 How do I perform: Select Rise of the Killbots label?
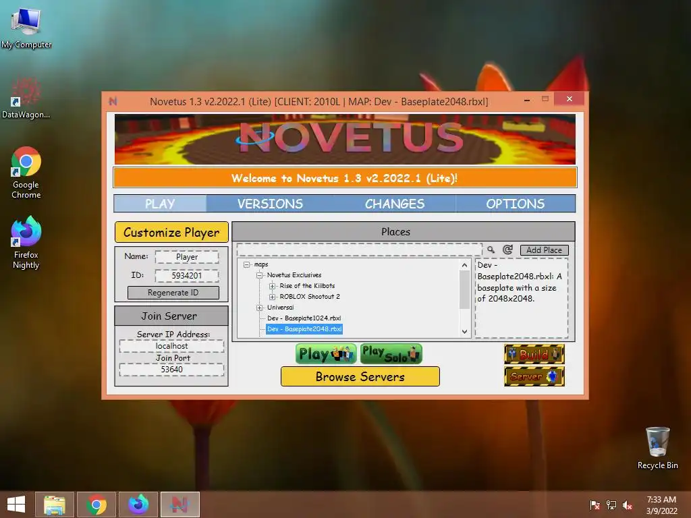coord(307,286)
